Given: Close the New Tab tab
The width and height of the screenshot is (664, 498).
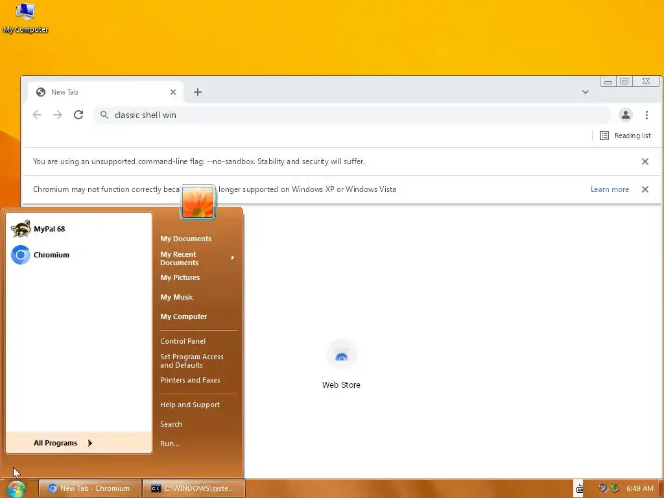Looking at the screenshot, I should pos(173,92).
